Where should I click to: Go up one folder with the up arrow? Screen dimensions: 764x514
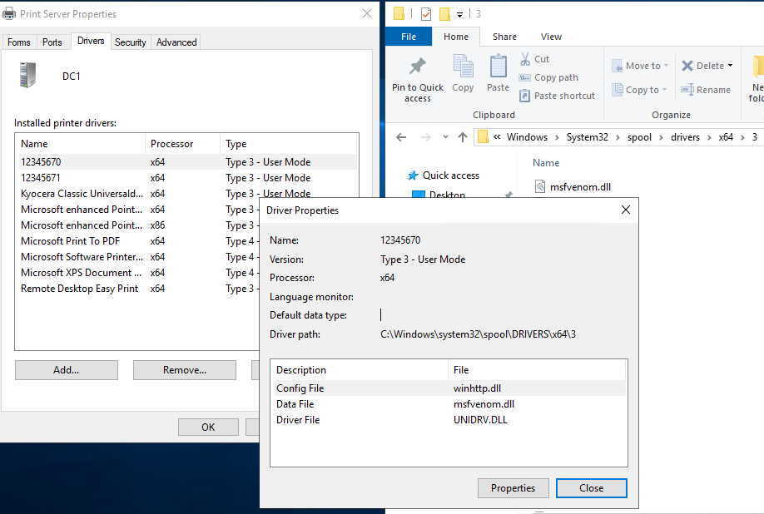(463, 137)
